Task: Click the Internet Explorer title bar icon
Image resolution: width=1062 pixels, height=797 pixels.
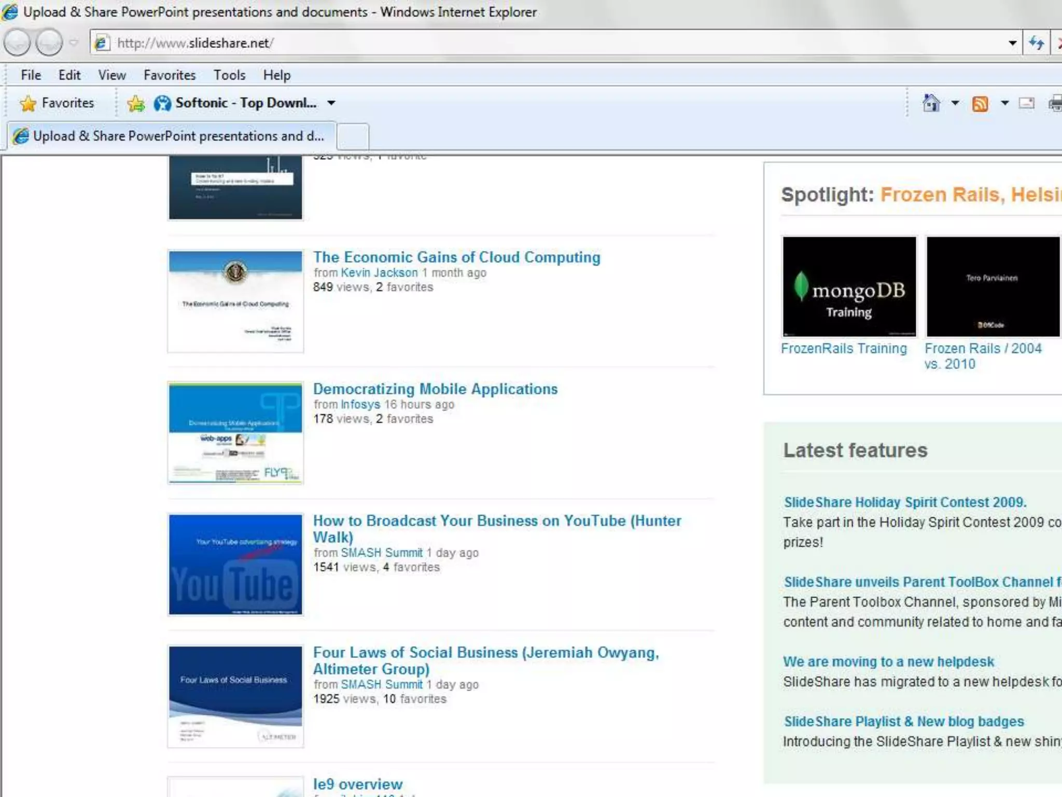Action: tap(10, 11)
